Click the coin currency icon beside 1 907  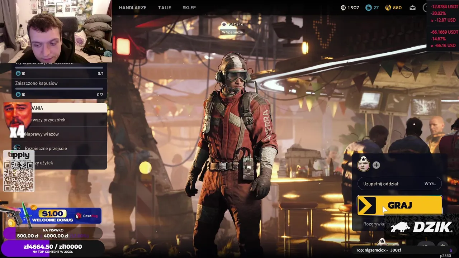click(x=343, y=8)
